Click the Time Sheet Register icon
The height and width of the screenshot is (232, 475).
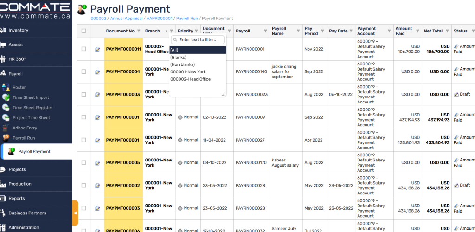(6, 108)
